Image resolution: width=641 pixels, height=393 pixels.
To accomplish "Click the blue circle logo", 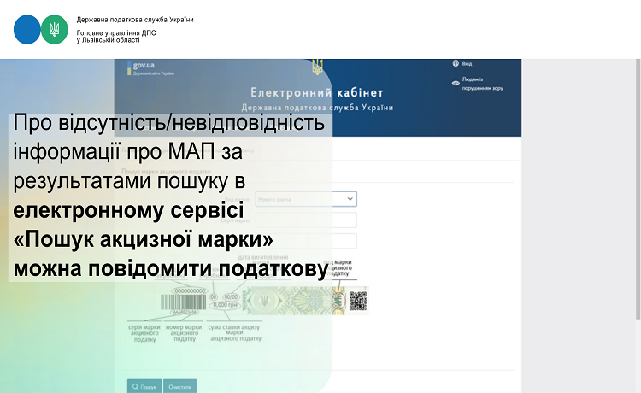I will coord(26,29).
